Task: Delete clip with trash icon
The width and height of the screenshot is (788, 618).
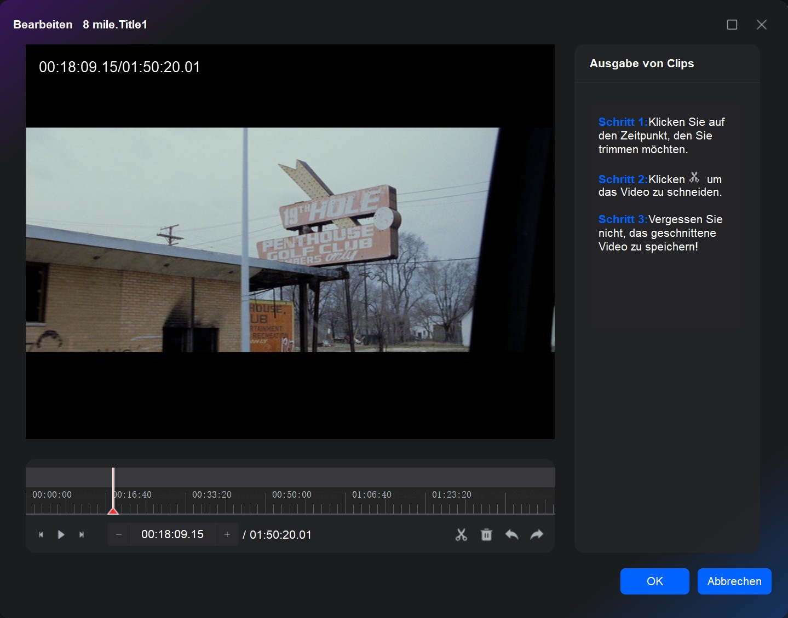Action: point(486,534)
